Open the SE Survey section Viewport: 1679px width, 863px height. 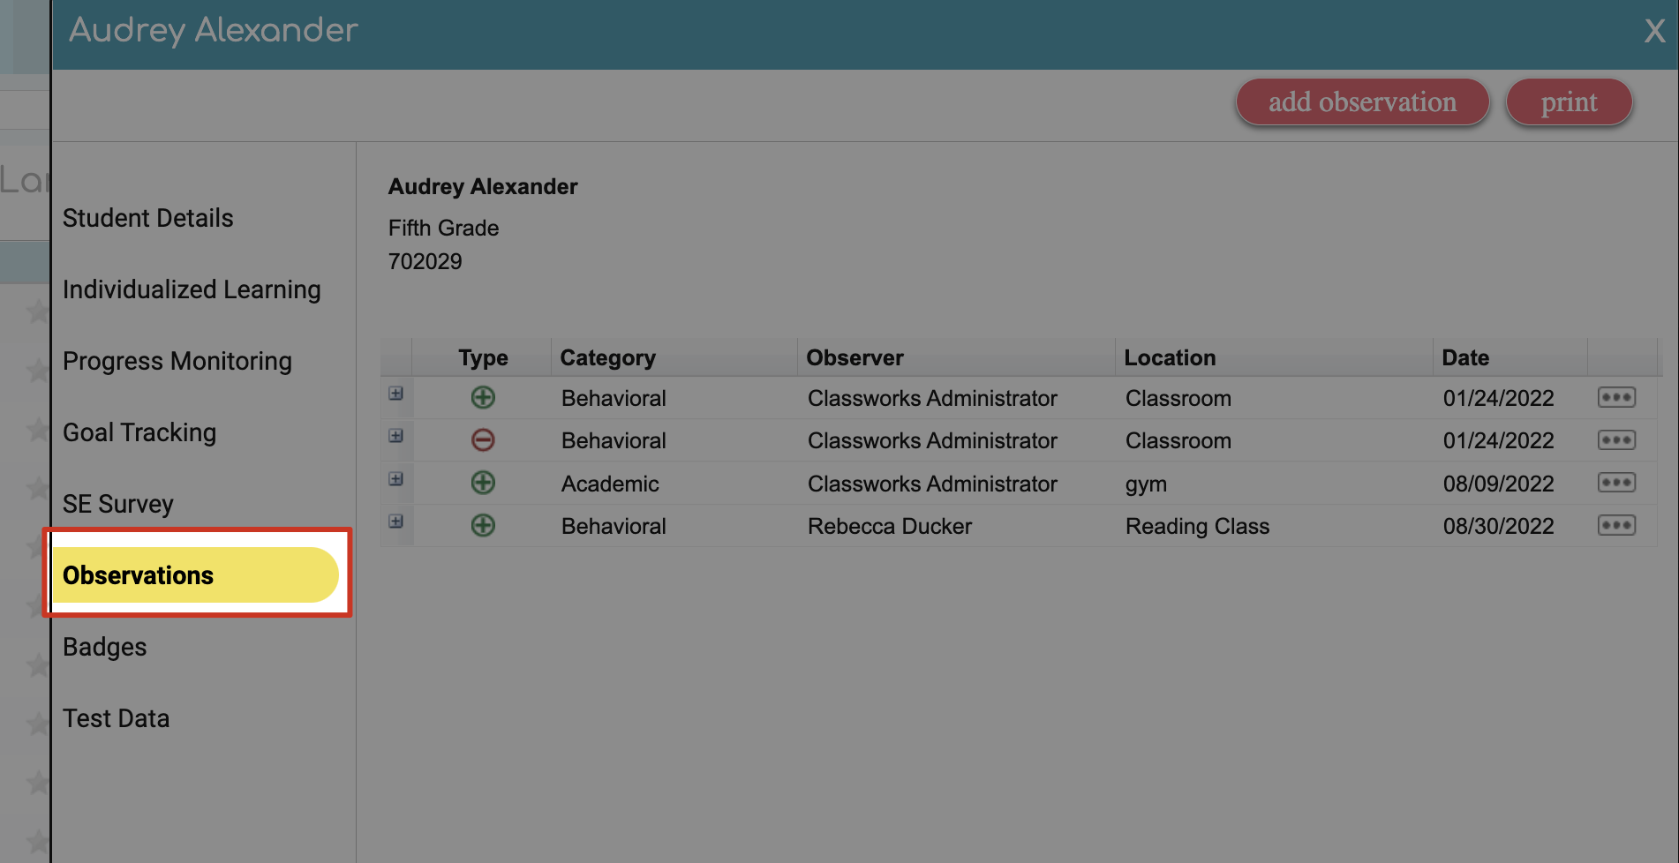tap(117, 504)
